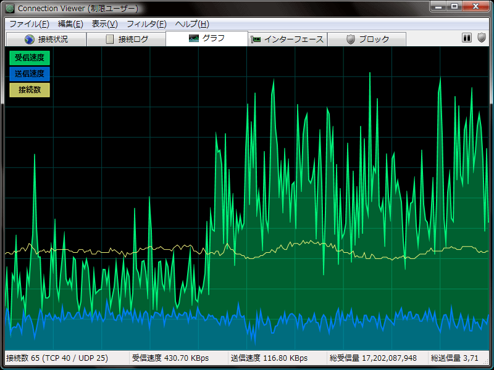Click the 接続数 65 status bar panel
This screenshot has height=370, width=494.
(65, 358)
